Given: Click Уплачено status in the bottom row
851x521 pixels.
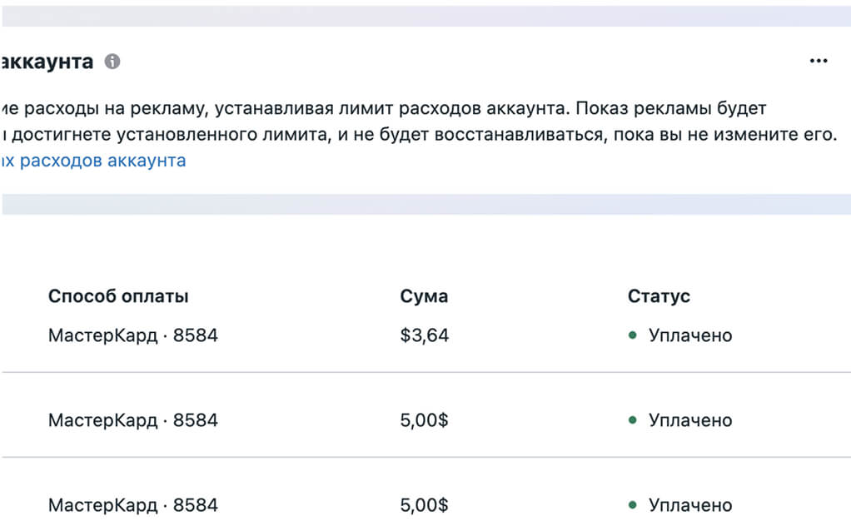Looking at the screenshot, I should (690, 505).
